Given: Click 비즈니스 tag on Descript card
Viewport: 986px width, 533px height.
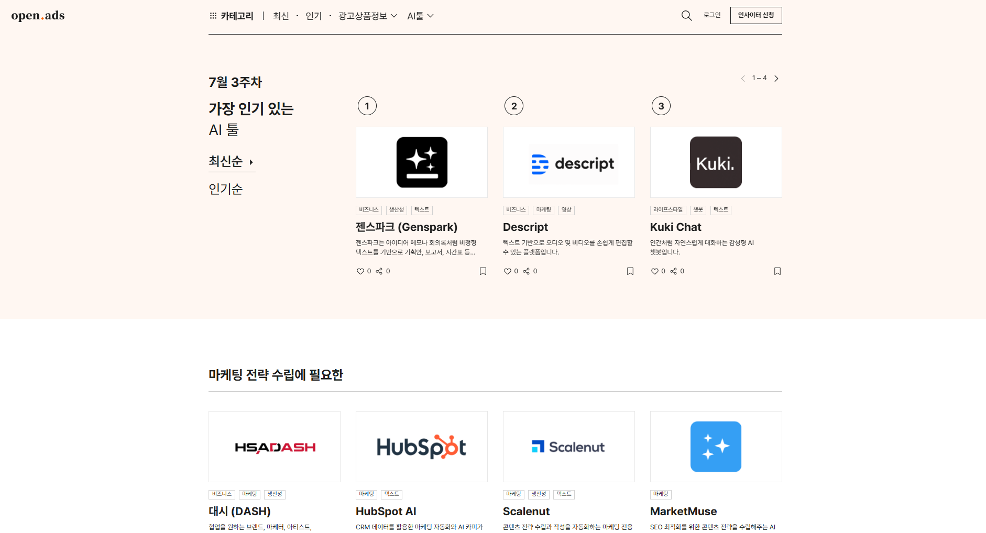Looking at the screenshot, I should [x=516, y=210].
